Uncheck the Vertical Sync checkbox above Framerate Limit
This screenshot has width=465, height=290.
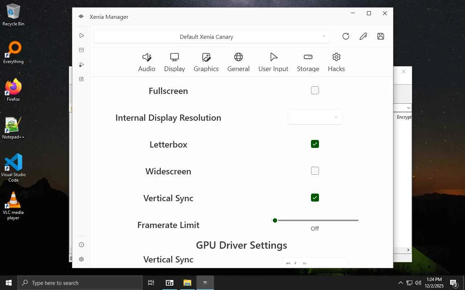point(315,198)
